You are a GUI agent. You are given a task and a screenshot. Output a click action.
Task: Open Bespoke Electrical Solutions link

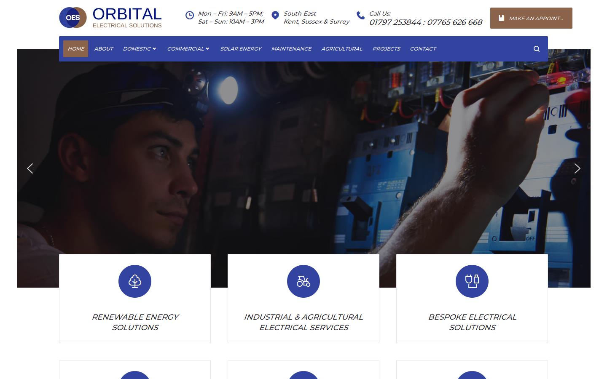pyautogui.click(x=472, y=322)
